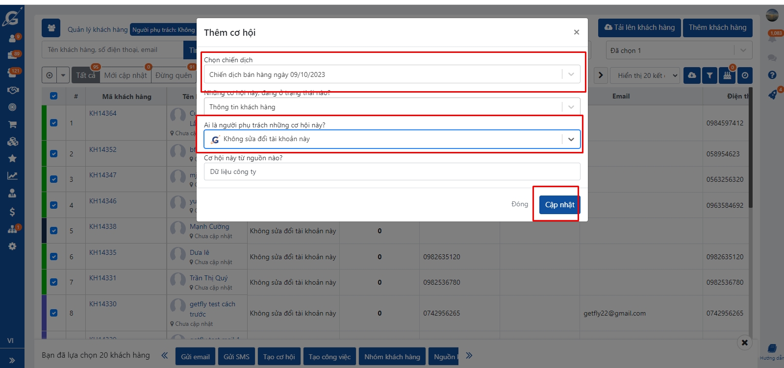Screen dimensions: 784x368
Task: Open the star favorites sidebar icon
Action: 12,158
